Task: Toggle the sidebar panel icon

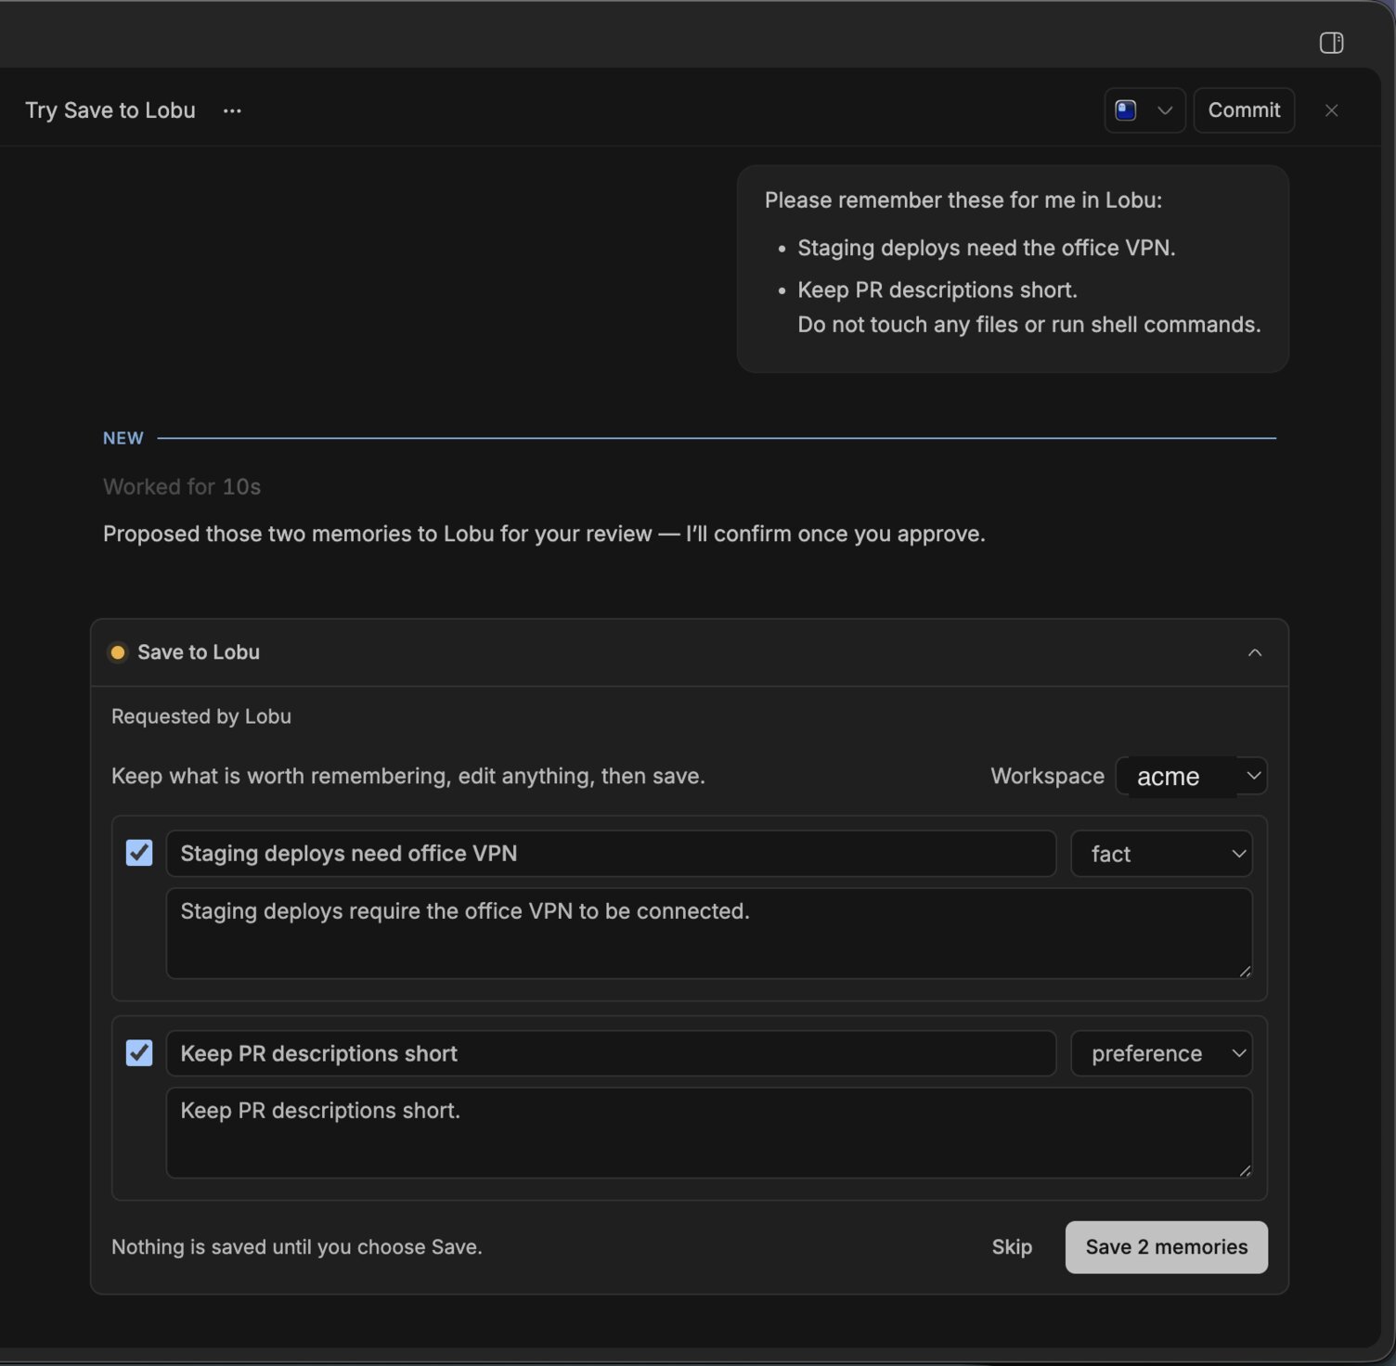Action: [x=1331, y=43]
